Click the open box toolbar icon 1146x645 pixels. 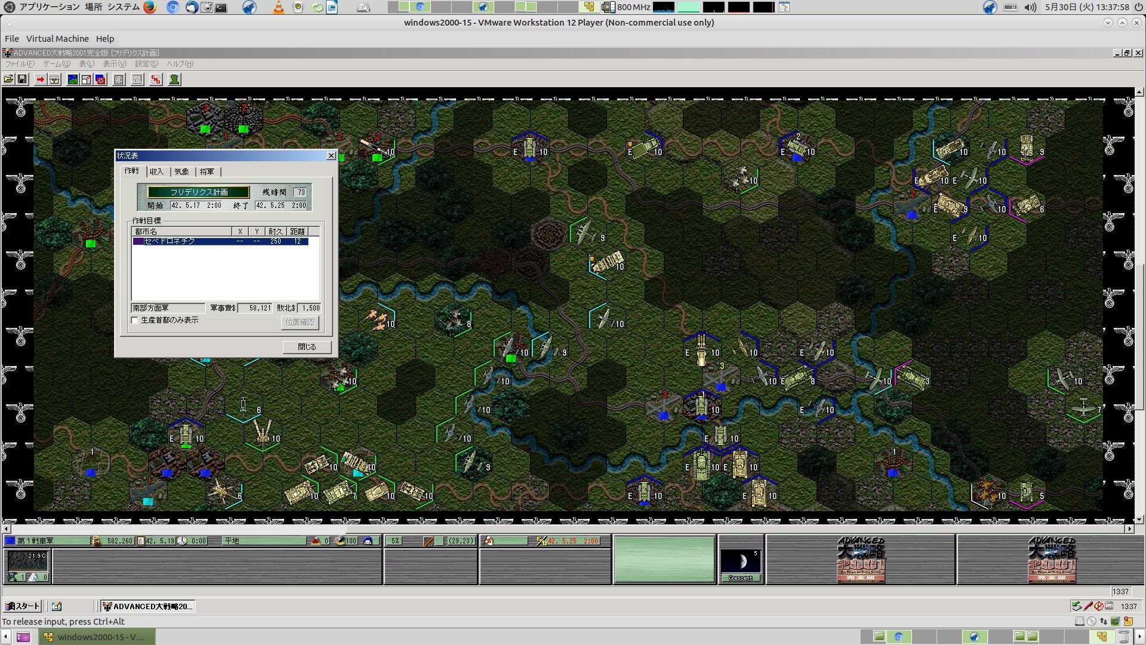[x=54, y=79]
